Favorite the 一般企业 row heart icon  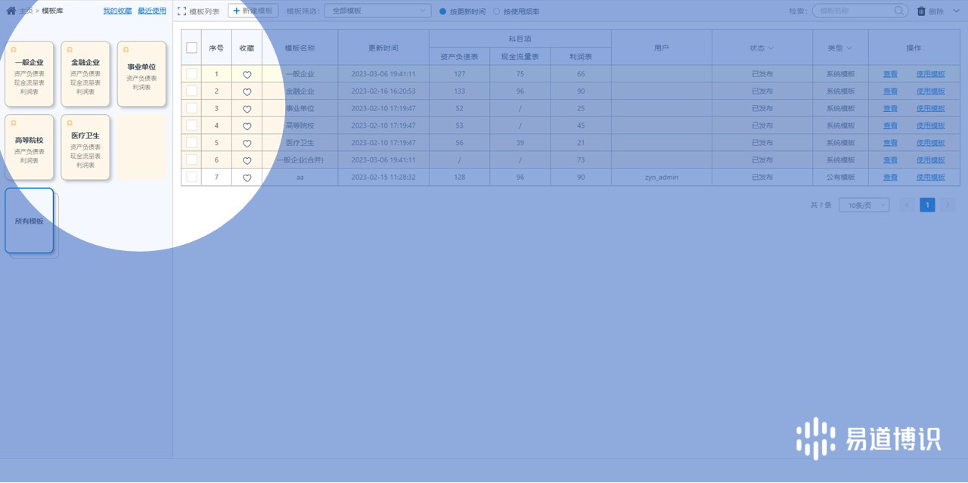[247, 74]
